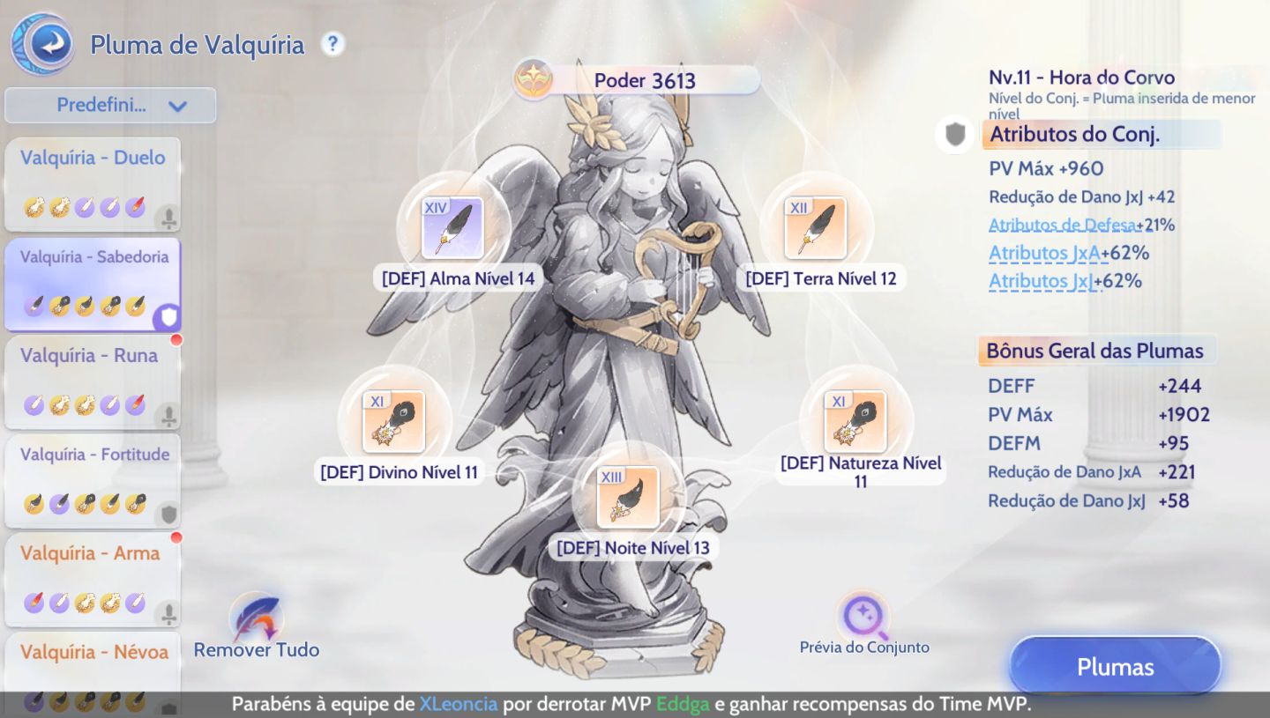
Task: Select the Noite Nível 13 feather slot
Action: pyautogui.click(x=628, y=497)
